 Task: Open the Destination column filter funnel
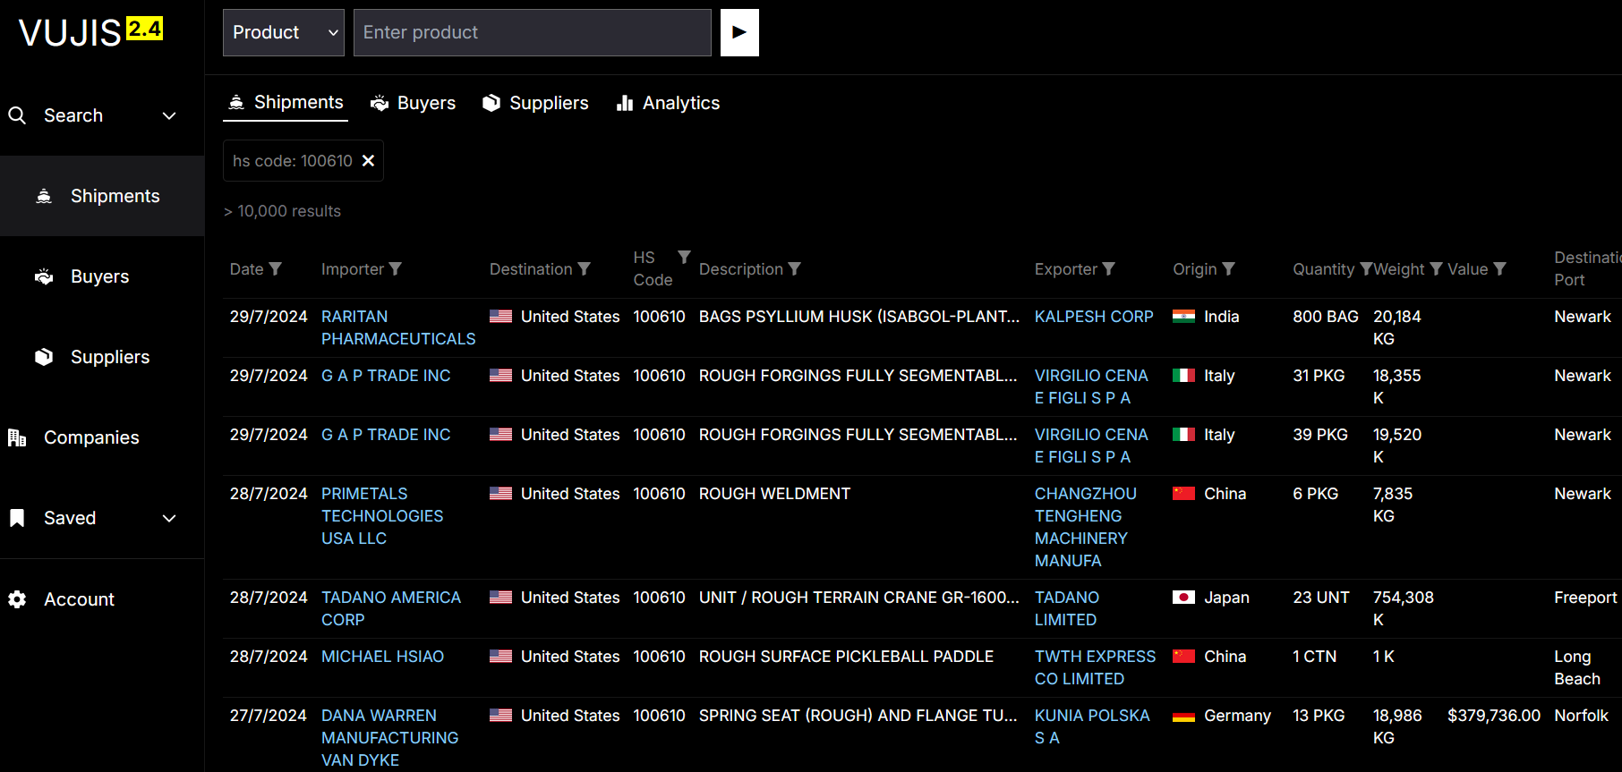point(585,269)
